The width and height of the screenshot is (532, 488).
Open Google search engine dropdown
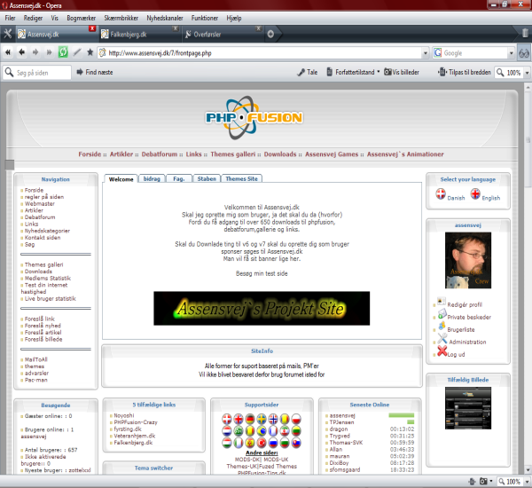[x=511, y=53]
